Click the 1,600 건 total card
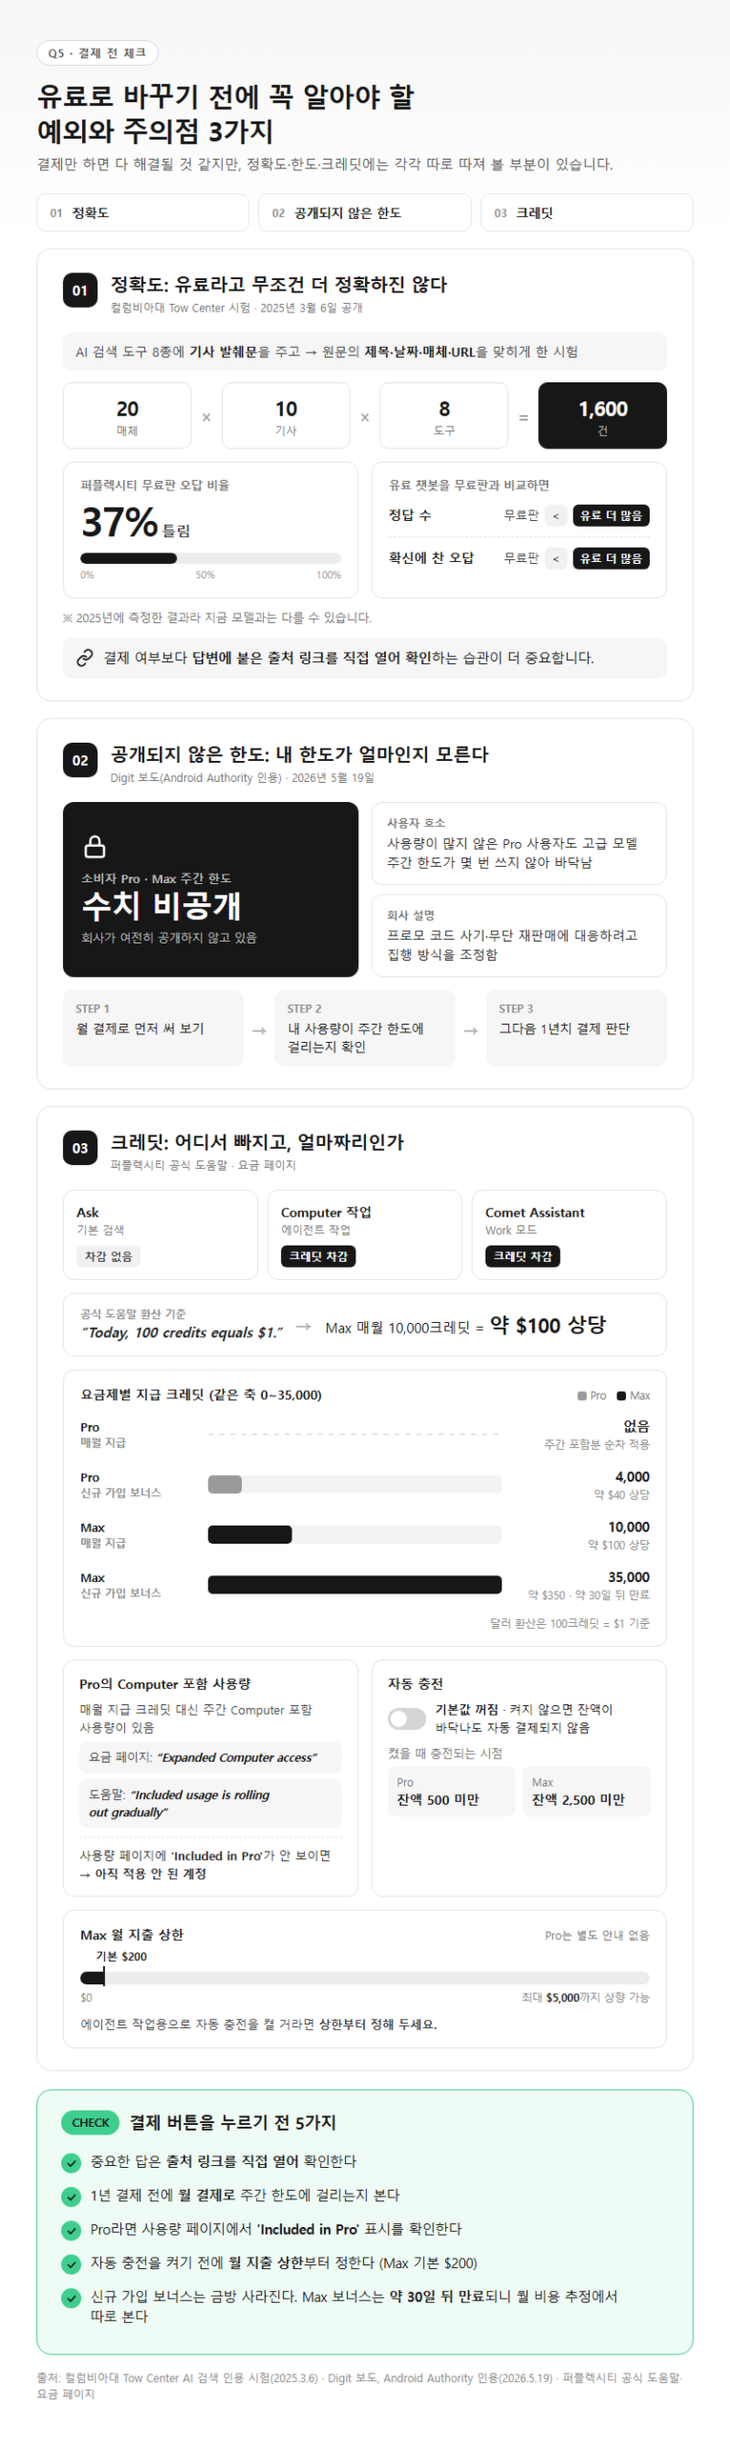The height and width of the screenshot is (2447, 730). 603,416
